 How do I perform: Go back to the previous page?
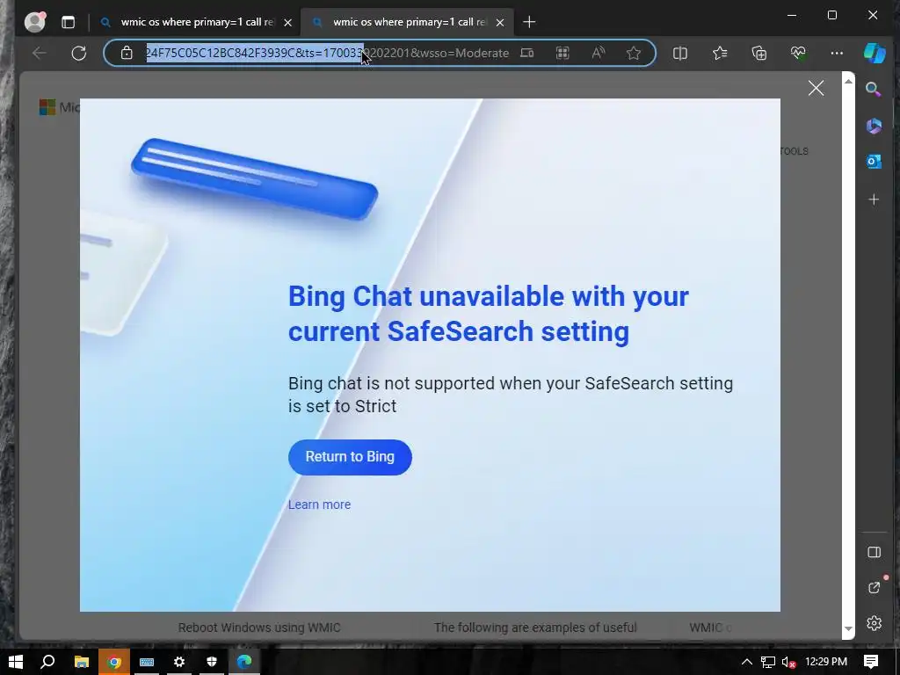coord(39,54)
